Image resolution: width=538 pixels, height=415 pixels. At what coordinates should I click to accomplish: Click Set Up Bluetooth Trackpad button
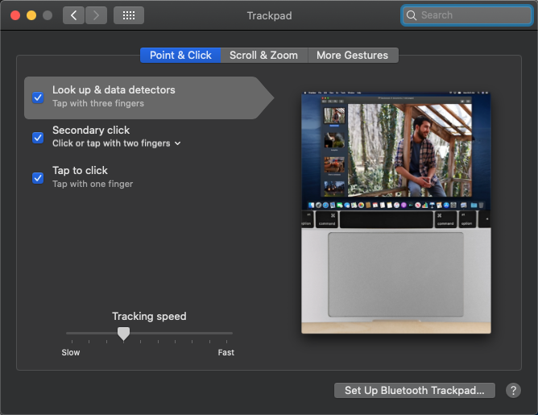pyautogui.click(x=415, y=390)
